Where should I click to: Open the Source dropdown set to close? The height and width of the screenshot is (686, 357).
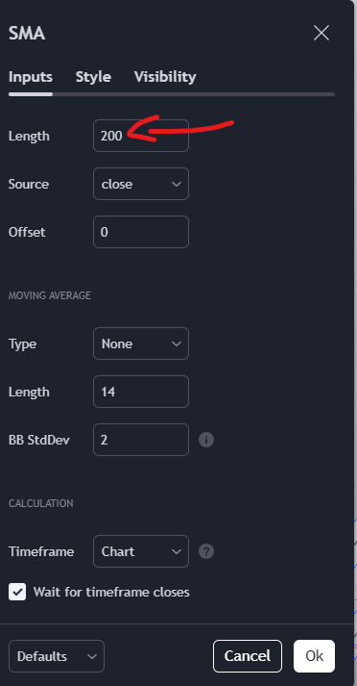point(141,184)
